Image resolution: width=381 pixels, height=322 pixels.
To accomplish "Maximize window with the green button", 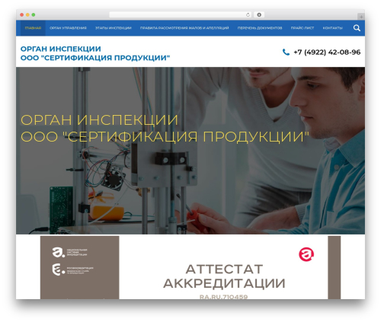I will pyautogui.click(x=34, y=14).
